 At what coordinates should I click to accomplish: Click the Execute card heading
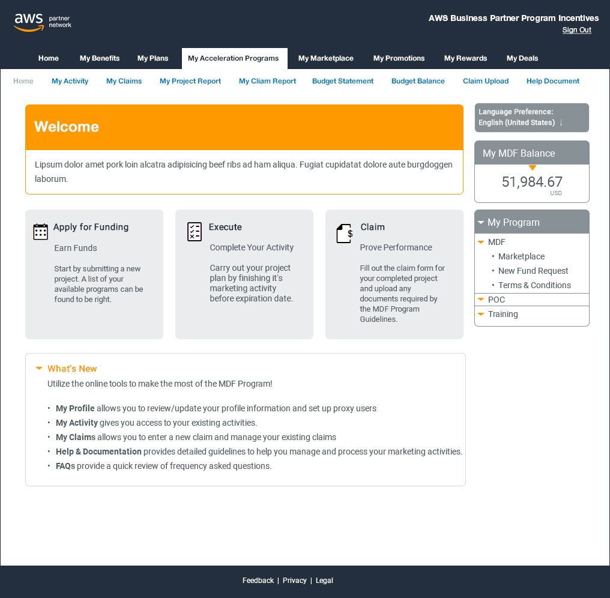(225, 227)
